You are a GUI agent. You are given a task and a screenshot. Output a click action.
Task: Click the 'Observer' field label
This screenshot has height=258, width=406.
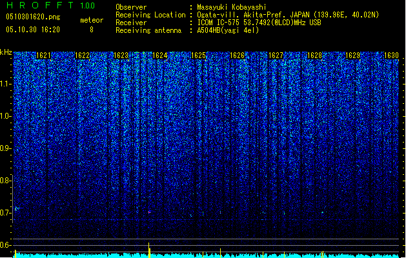(131, 7)
